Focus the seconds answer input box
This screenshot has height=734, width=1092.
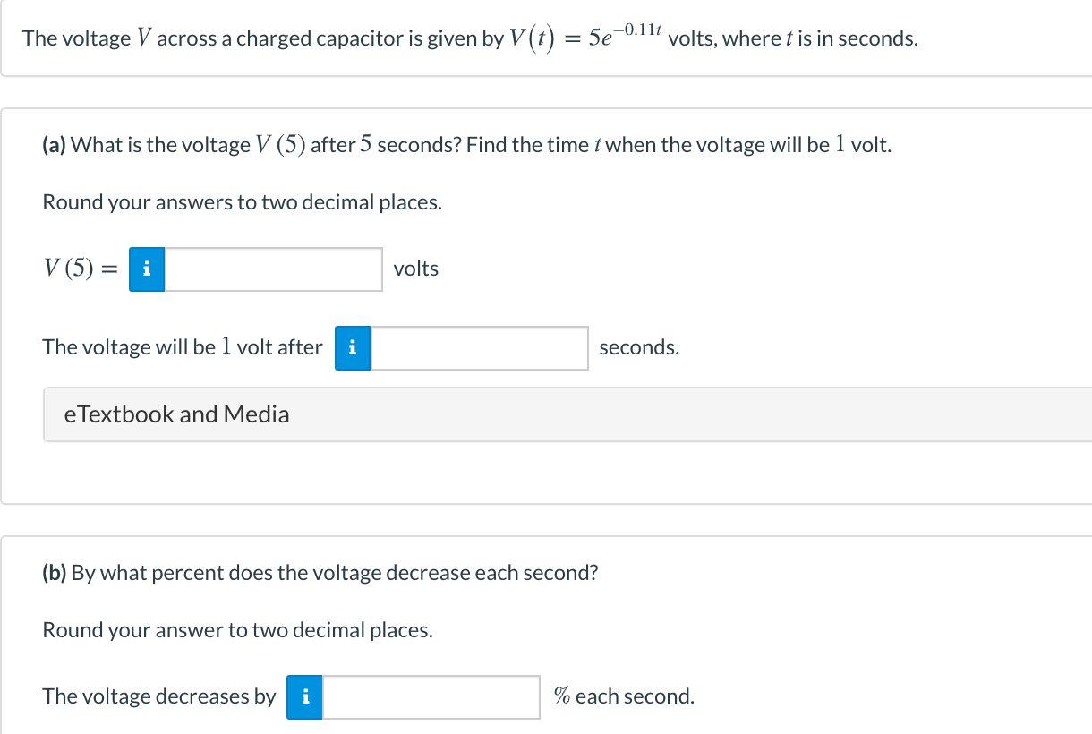pos(480,348)
